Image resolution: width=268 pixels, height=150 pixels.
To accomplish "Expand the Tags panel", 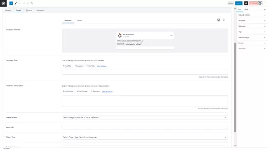I will click(x=252, y=32).
